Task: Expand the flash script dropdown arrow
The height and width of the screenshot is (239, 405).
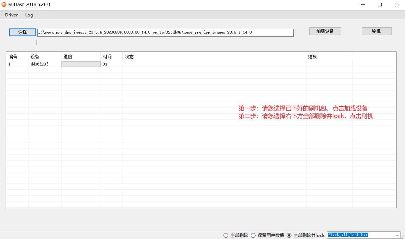Action: [x=397, y=235]
